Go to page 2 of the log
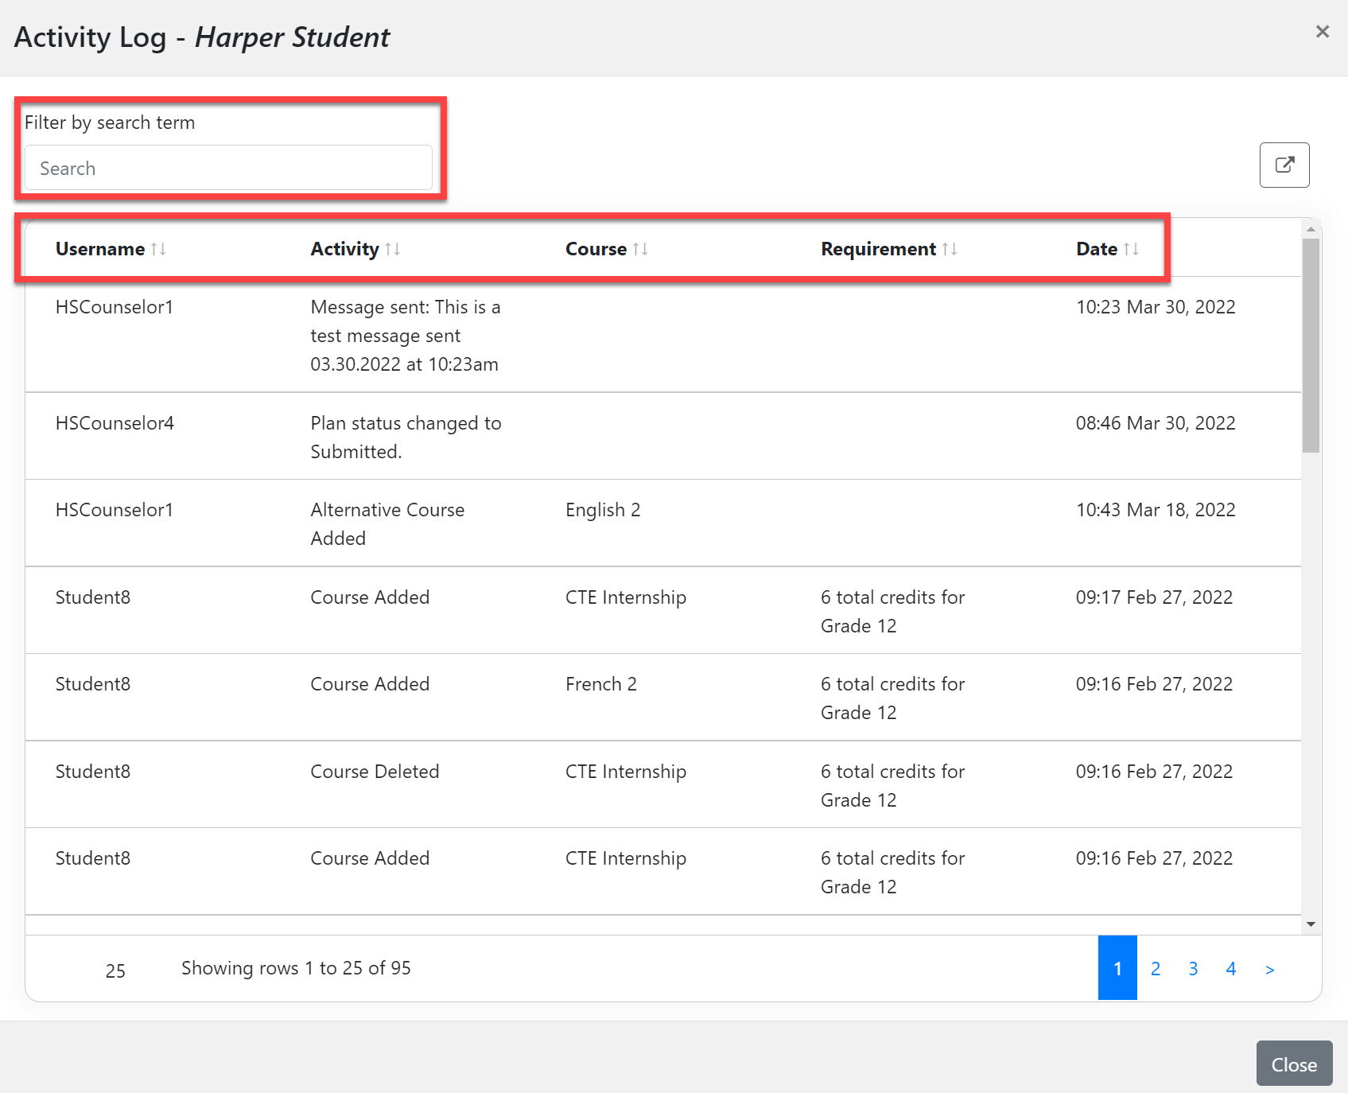 (1156, 968)
